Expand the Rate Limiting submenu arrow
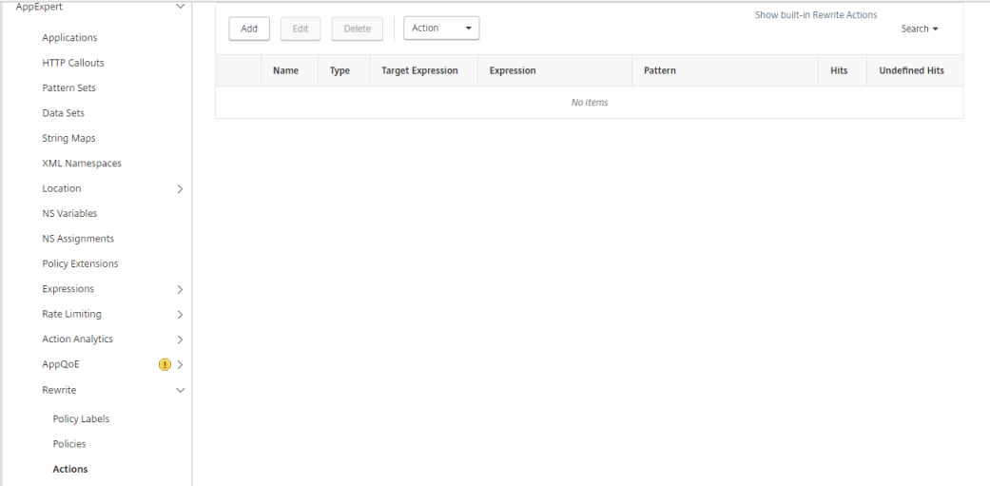This screenshot has height=486, width=990. [180, 314]
